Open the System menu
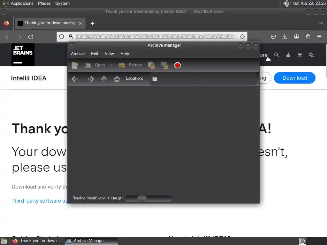 coord(62,3)
